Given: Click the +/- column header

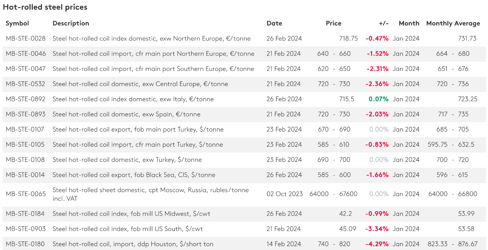Looking at the screenshot, I should 384,23.
